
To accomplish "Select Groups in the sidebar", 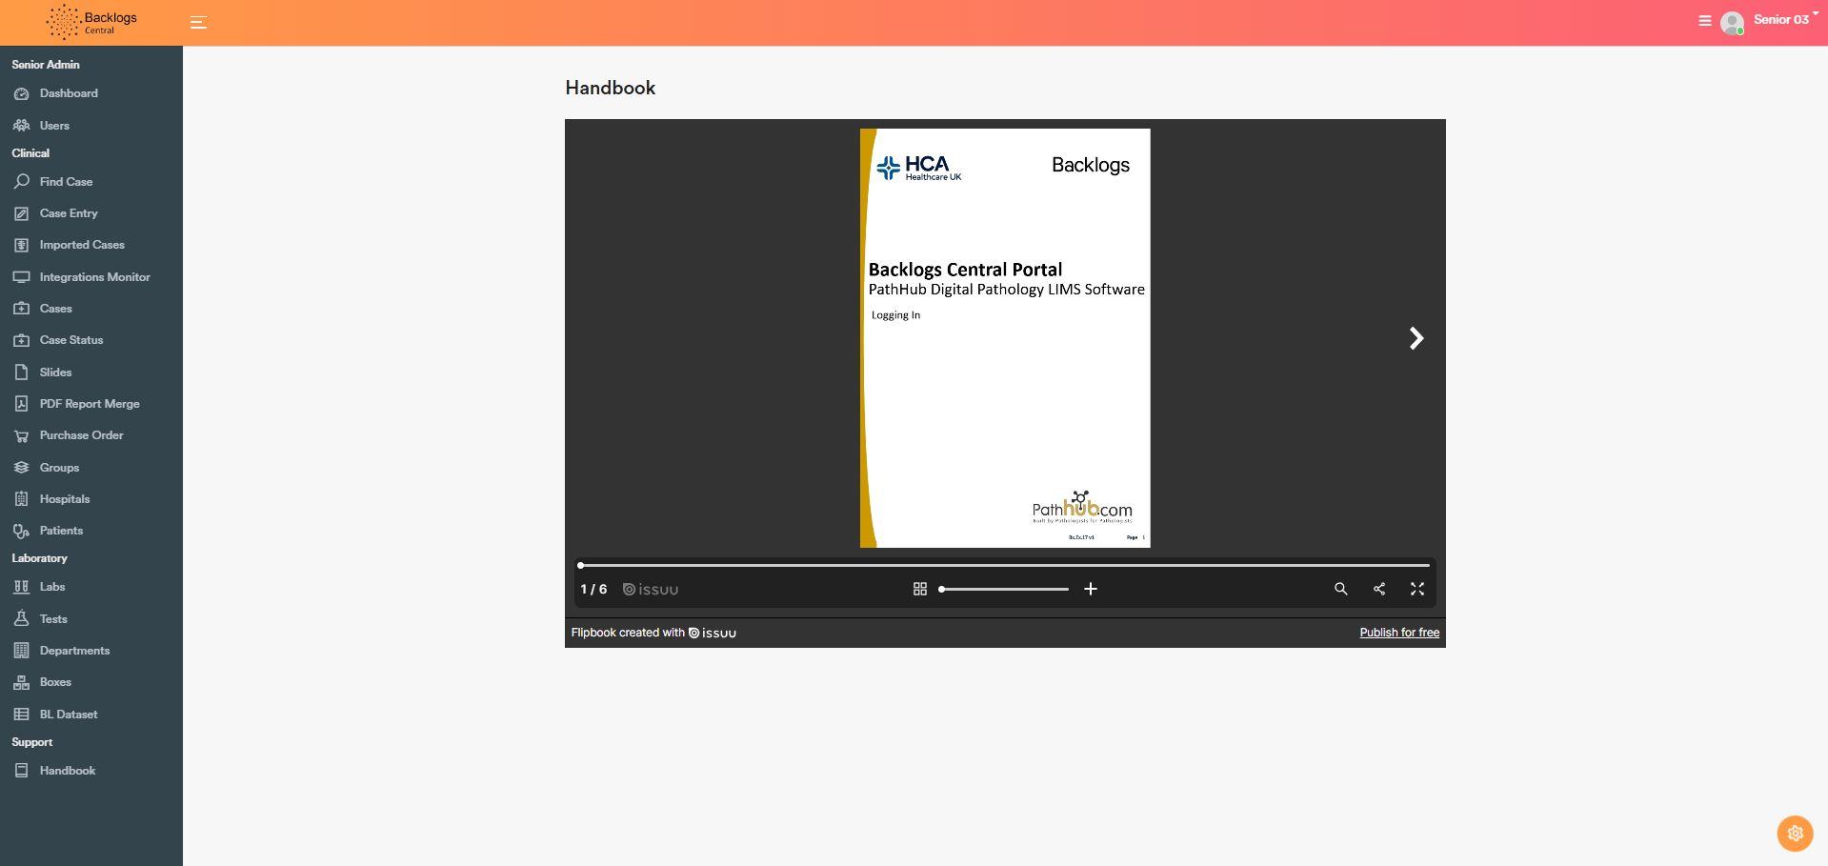I will [x=59, y=468].
